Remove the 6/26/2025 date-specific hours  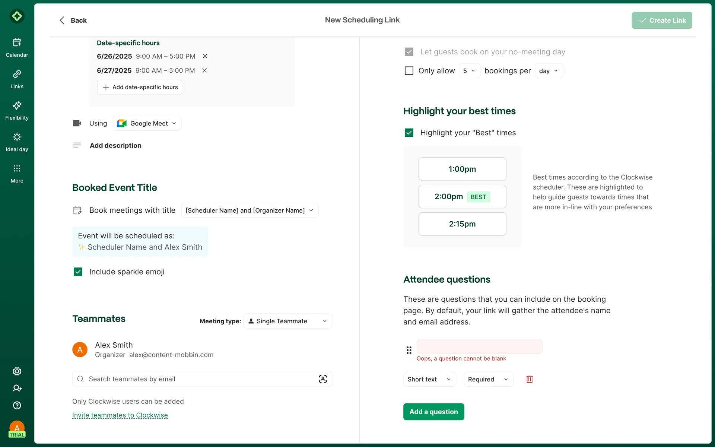pyautogui.click(x=205, y=56)
